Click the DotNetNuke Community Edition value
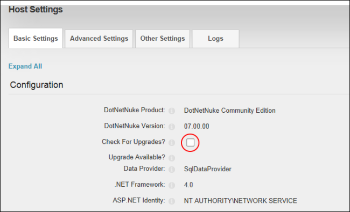 tap(230, 111)
